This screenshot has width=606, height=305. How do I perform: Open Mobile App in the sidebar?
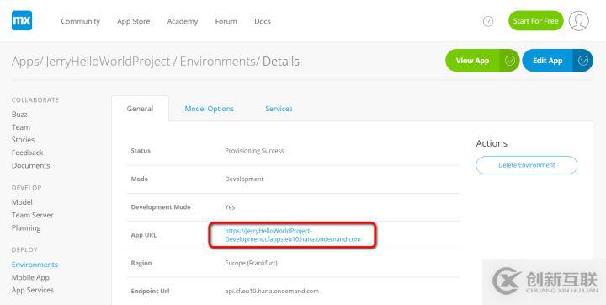click(x=30, y=277)
